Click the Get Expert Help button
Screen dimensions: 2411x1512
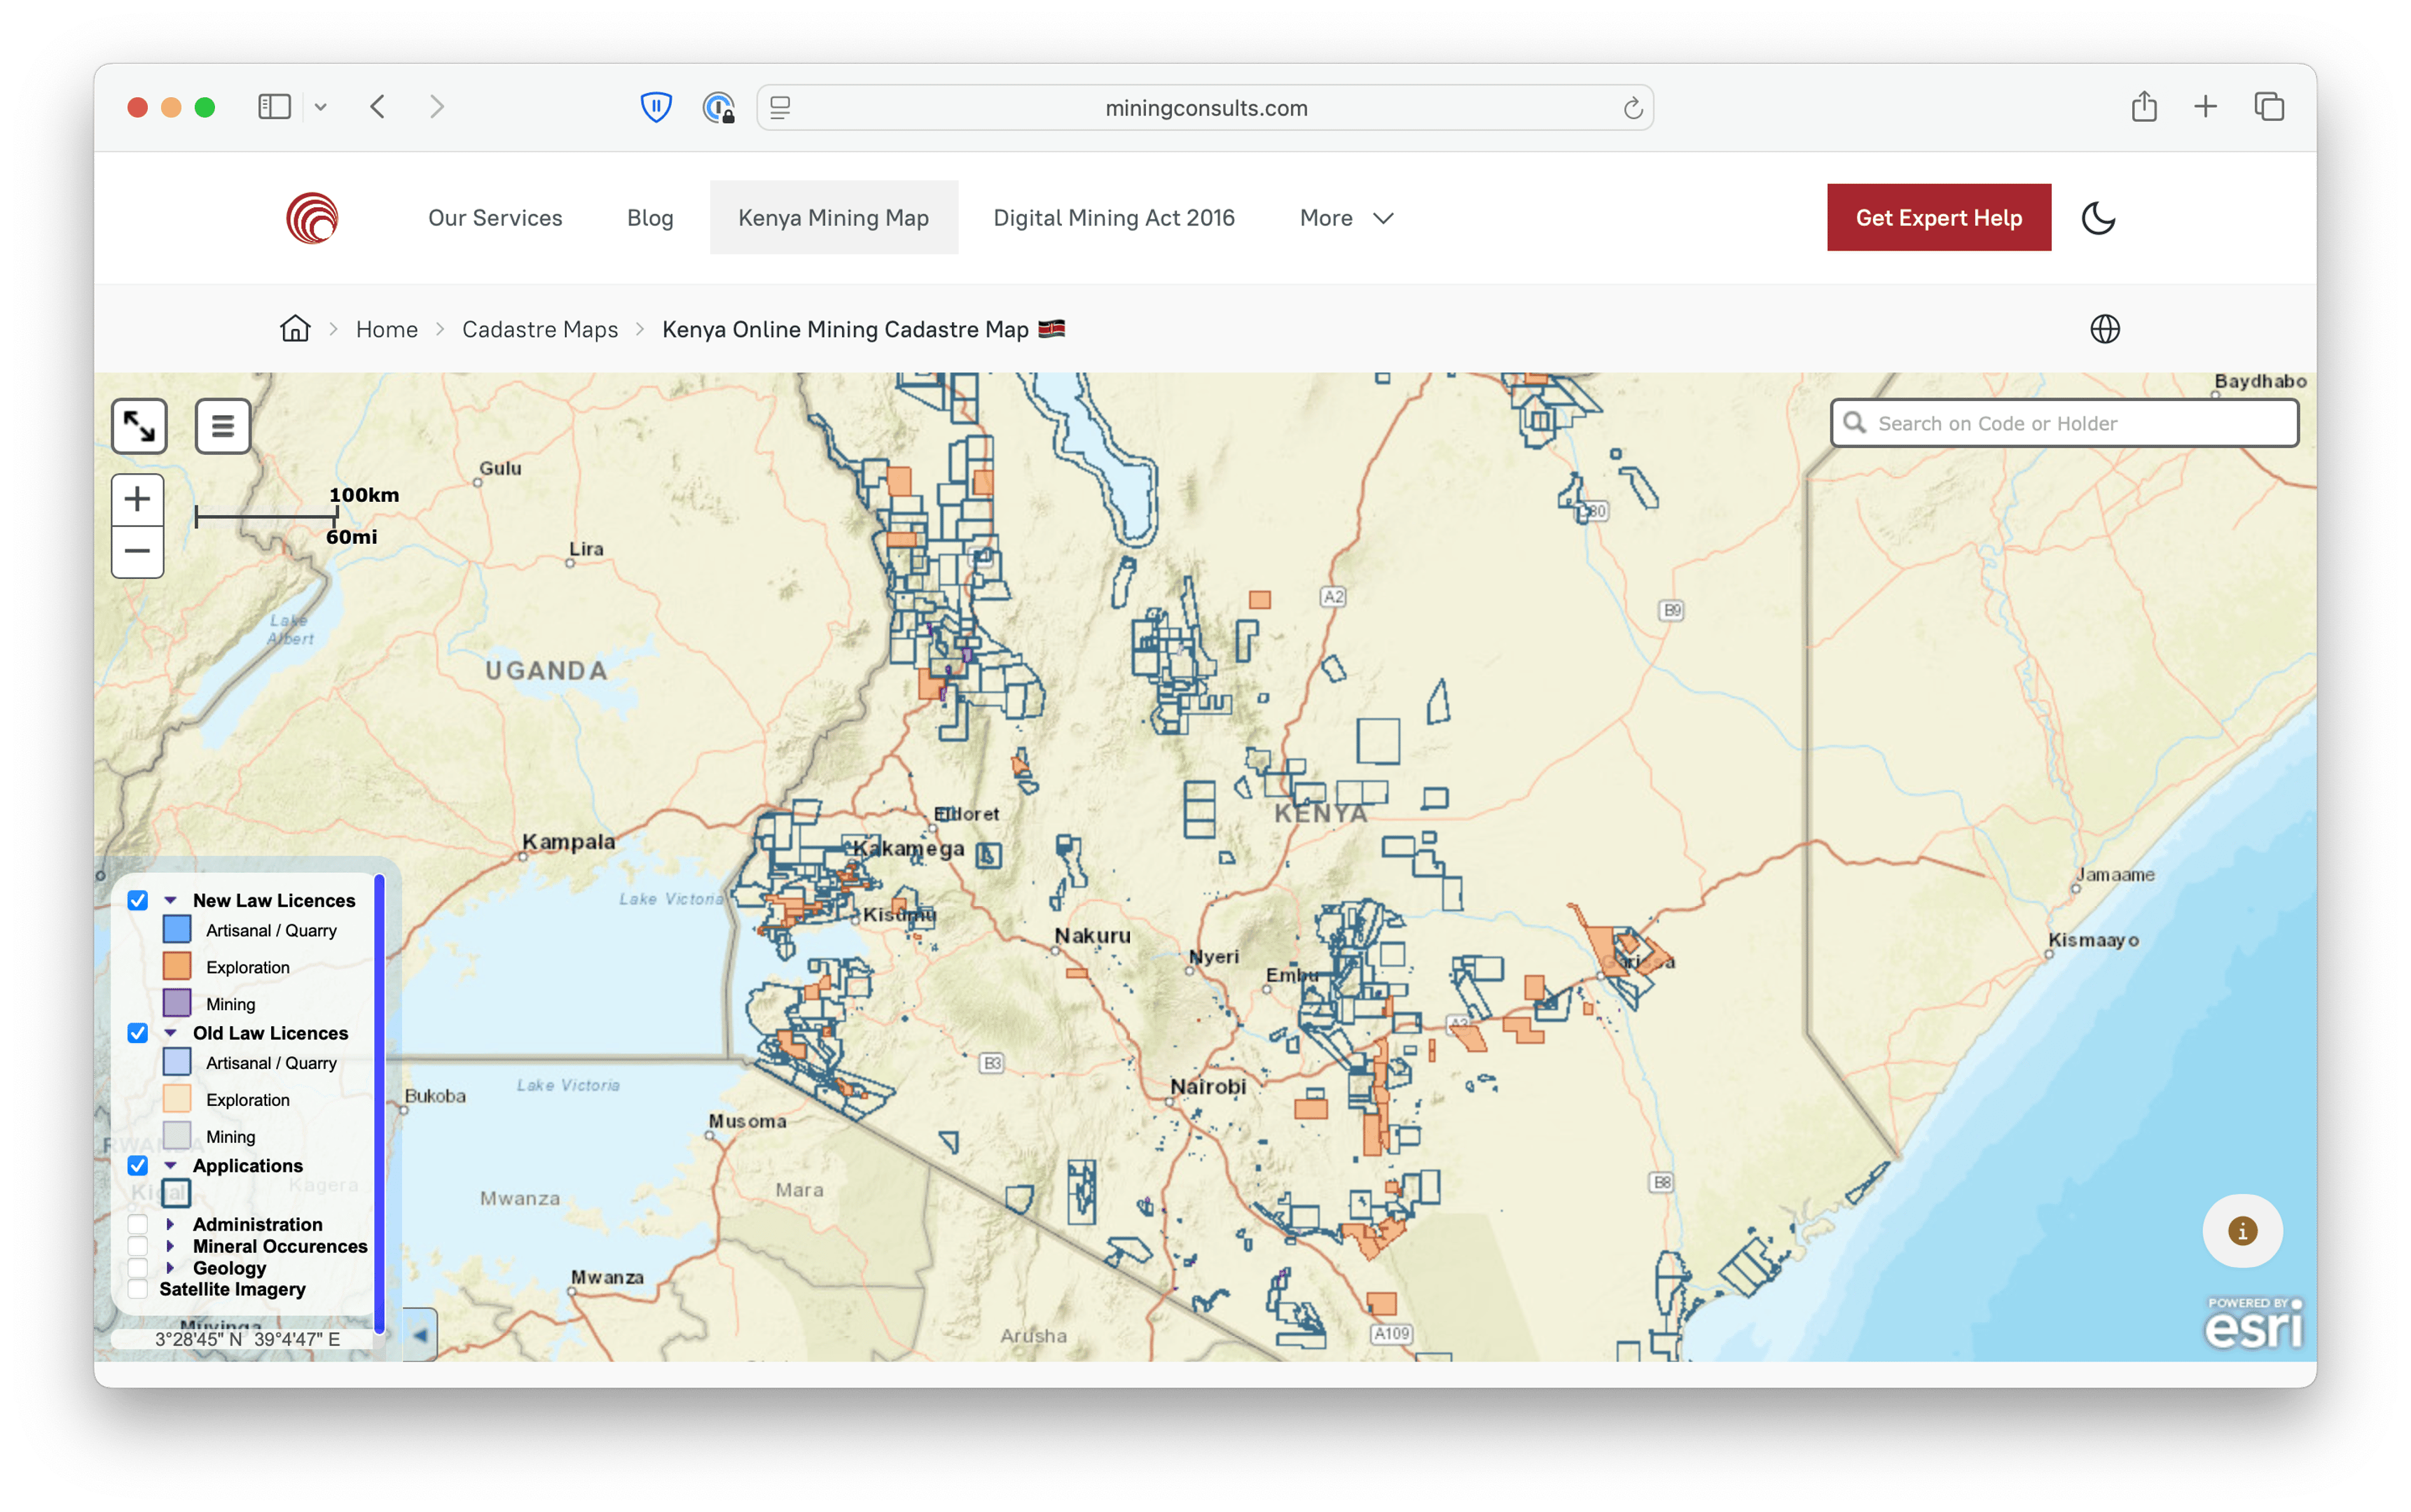pos(1937,217)
